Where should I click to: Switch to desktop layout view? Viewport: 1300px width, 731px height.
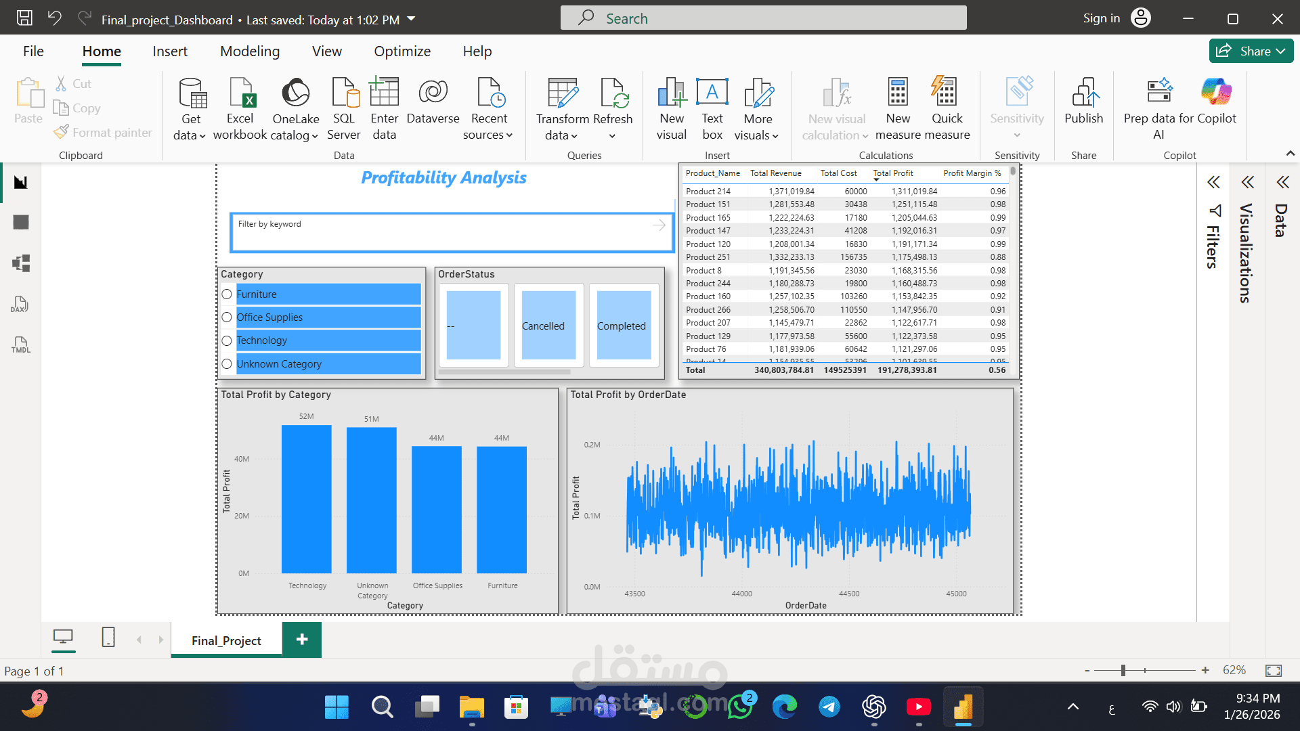pos(63,638)
